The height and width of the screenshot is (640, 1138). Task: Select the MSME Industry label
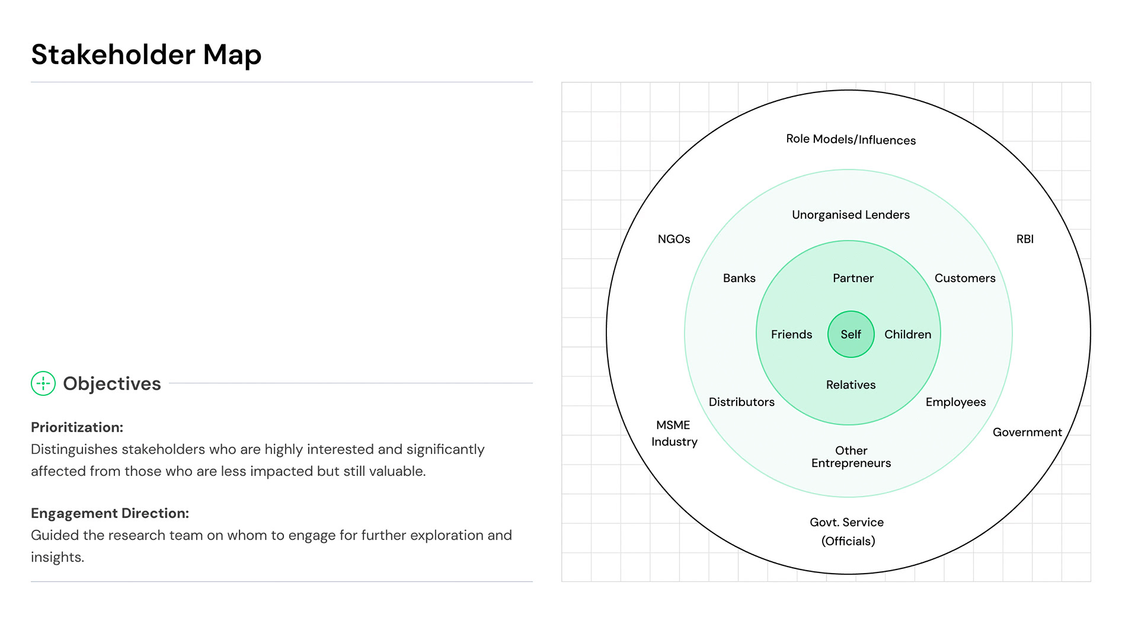(x=674, y=433)
